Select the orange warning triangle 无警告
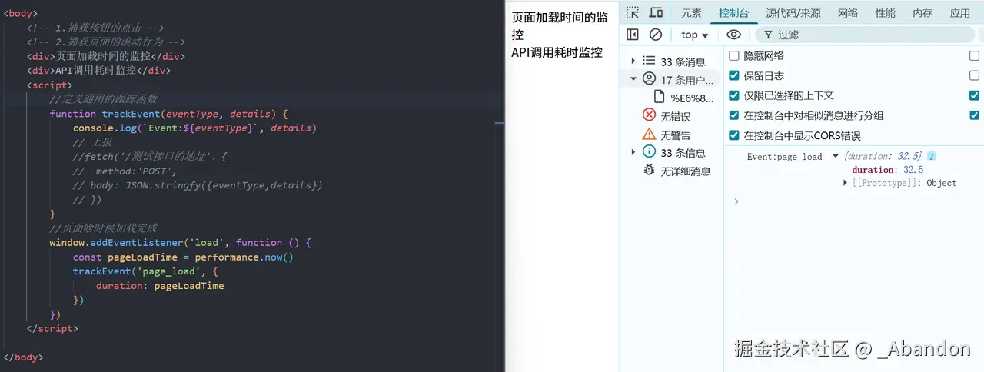984x372 pixels. click(x=649, y=134)
